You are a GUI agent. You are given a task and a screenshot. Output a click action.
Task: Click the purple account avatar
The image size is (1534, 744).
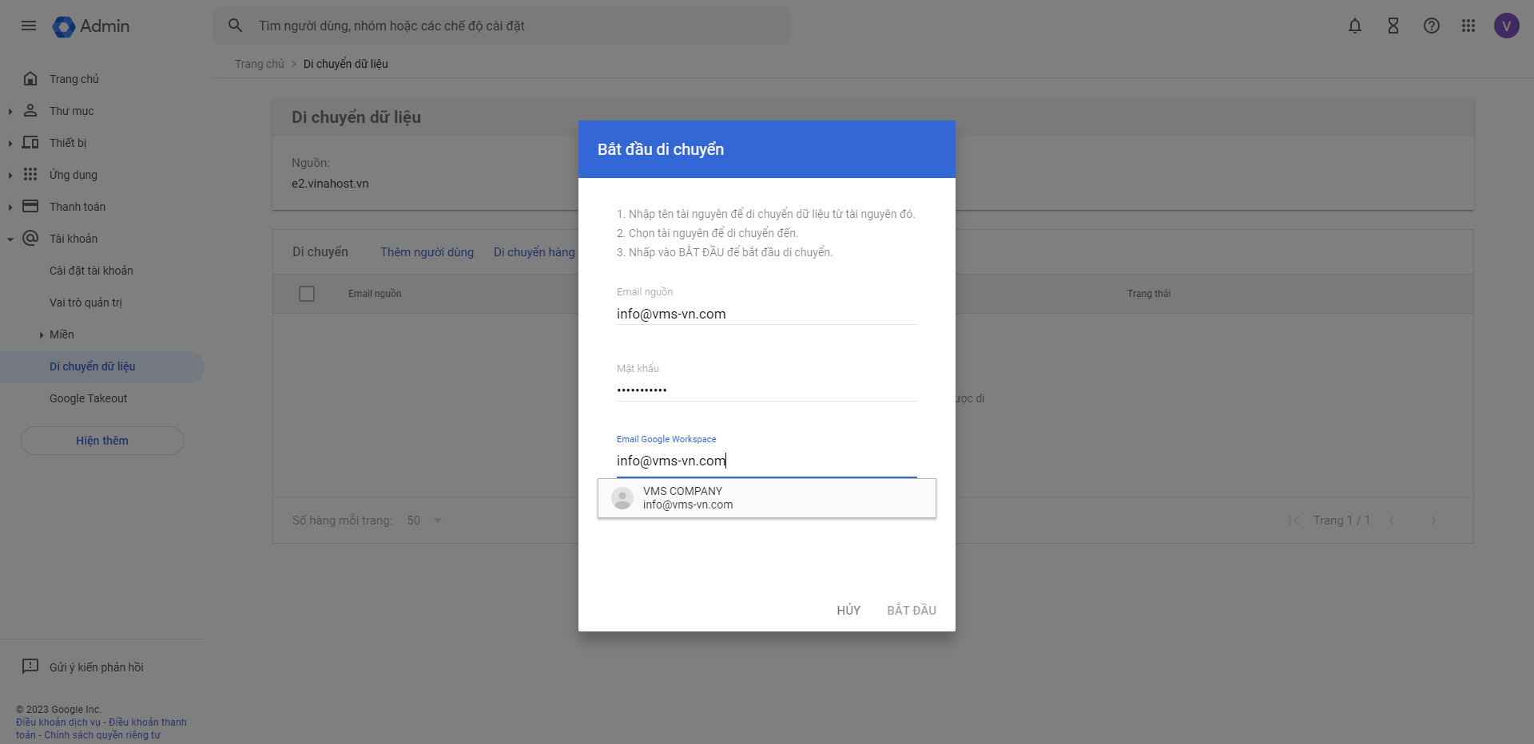(1506, 26)
